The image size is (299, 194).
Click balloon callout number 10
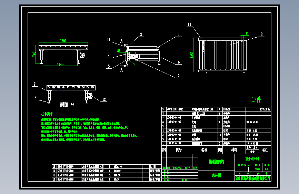click(189, 24)
